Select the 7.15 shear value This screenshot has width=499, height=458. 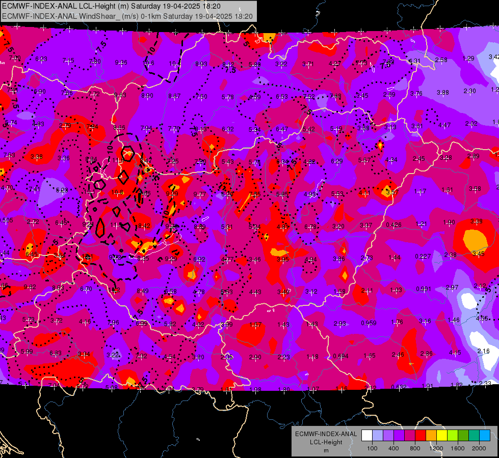tap(68, 61)
